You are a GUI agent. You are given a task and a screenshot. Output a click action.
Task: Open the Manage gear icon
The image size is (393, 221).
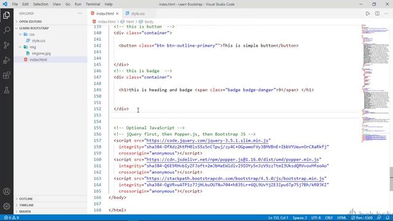(7, 206)
